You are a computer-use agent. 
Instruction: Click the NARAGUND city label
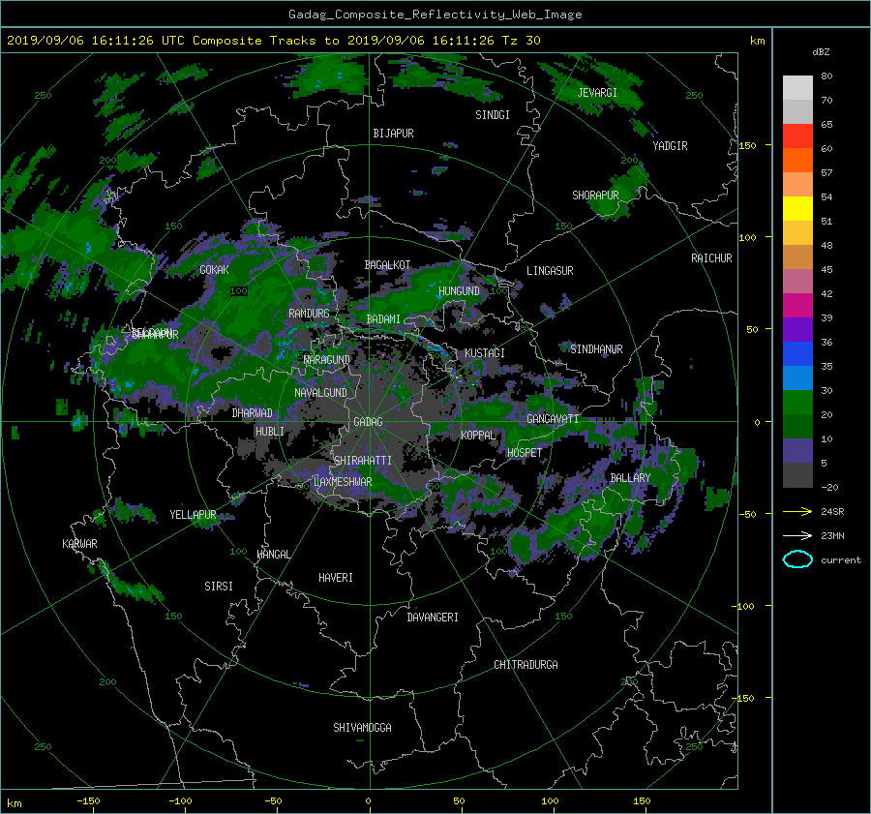tap(327, 360)
